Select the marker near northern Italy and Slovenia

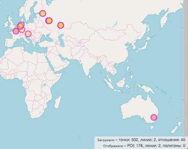(x=28, y=34)
